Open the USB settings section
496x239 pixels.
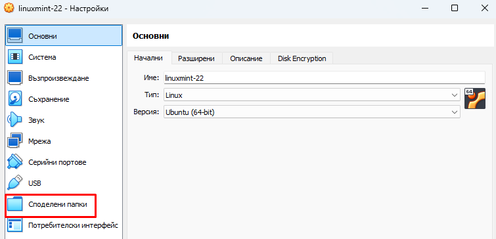(x=64, y=183)
